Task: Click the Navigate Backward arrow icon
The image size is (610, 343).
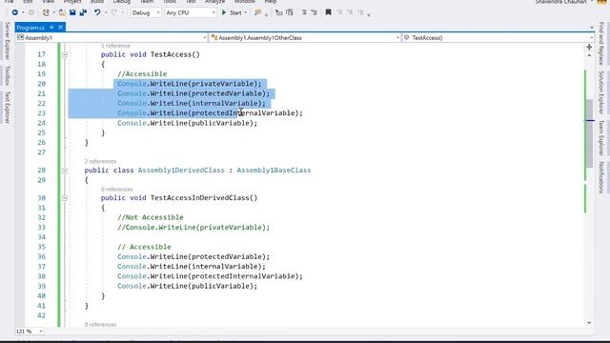Action: 15,12
